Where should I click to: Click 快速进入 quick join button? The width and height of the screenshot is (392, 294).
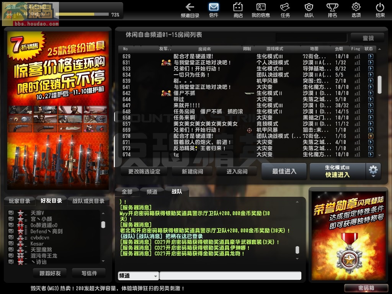338,171
